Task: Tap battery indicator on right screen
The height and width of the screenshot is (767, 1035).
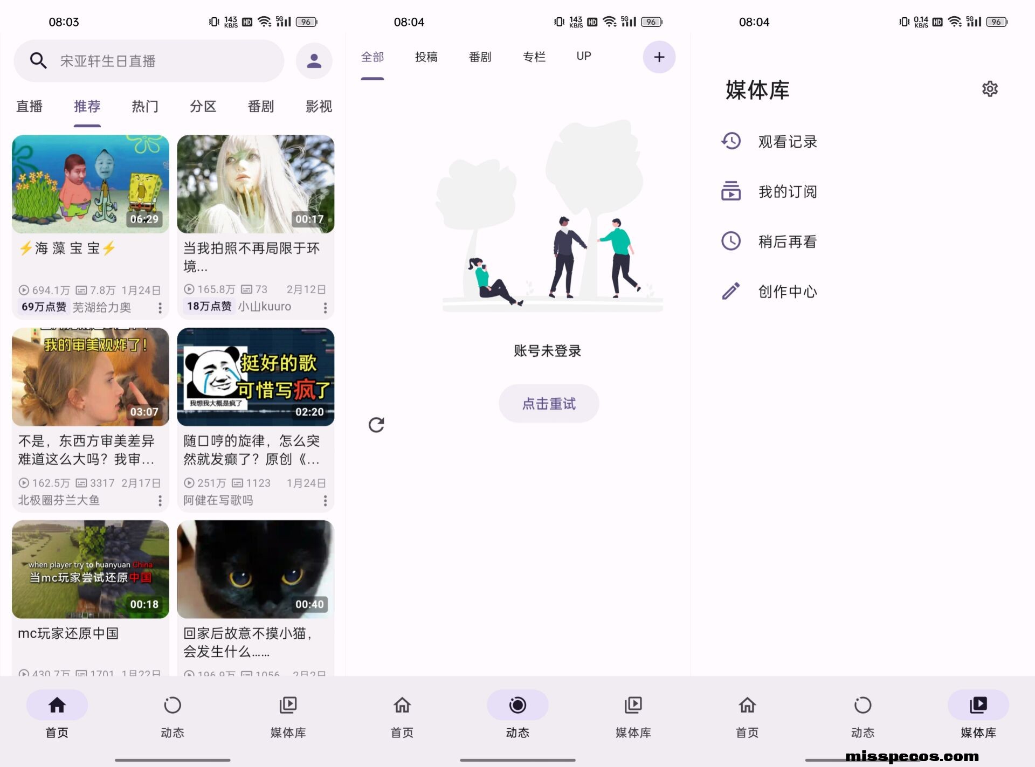Action: click(997, 22)
